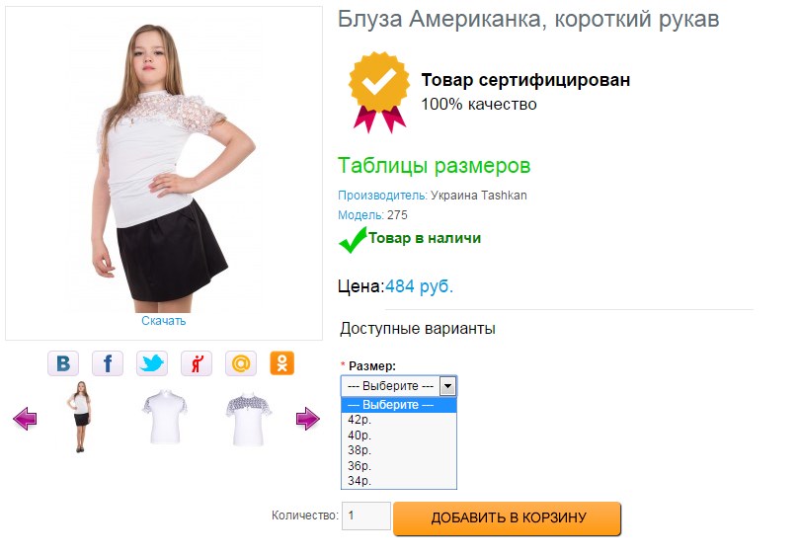
Task: Share via Facebook icon
Action: point(108,363)
